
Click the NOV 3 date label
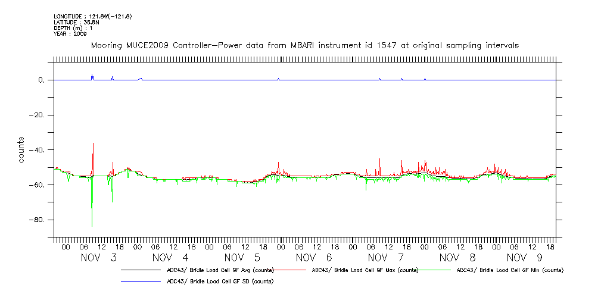tap(98, 258)
